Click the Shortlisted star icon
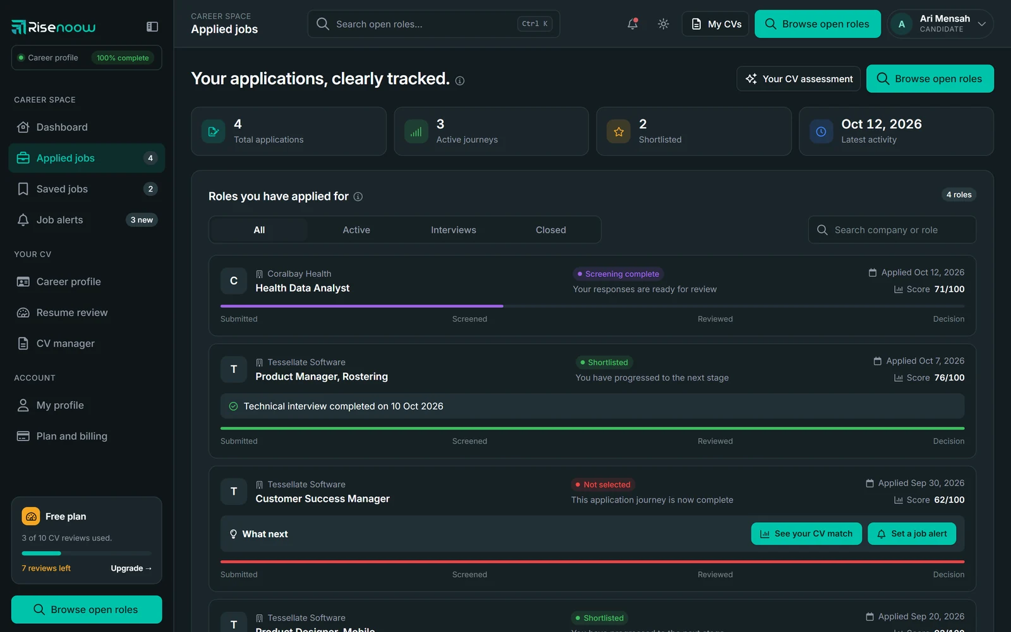 coord(619,131)
